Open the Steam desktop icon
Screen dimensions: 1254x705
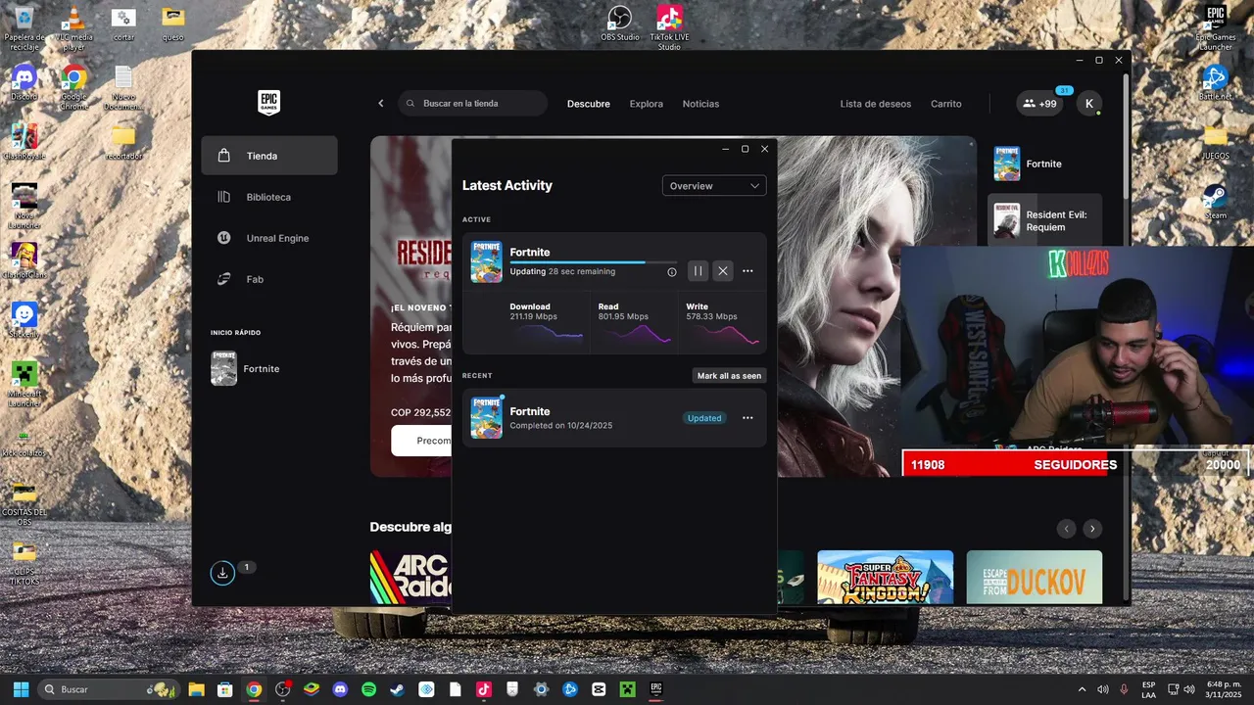(x=1216, y=202)
